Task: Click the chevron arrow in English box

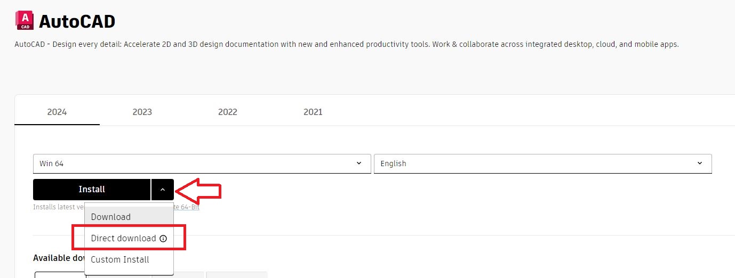Action: click(700, 163)
